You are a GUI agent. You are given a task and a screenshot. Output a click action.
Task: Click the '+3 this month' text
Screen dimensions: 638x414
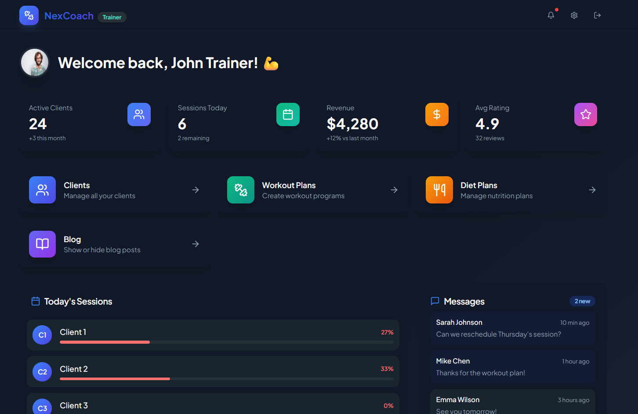click(x=47, y=138)
